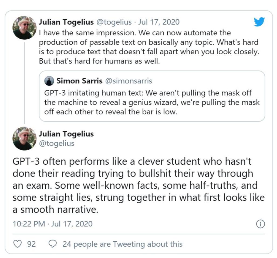This screenshot has height=258, width=277.
Task: Open the Twitter info circle icon
Action: click(260, 224)
